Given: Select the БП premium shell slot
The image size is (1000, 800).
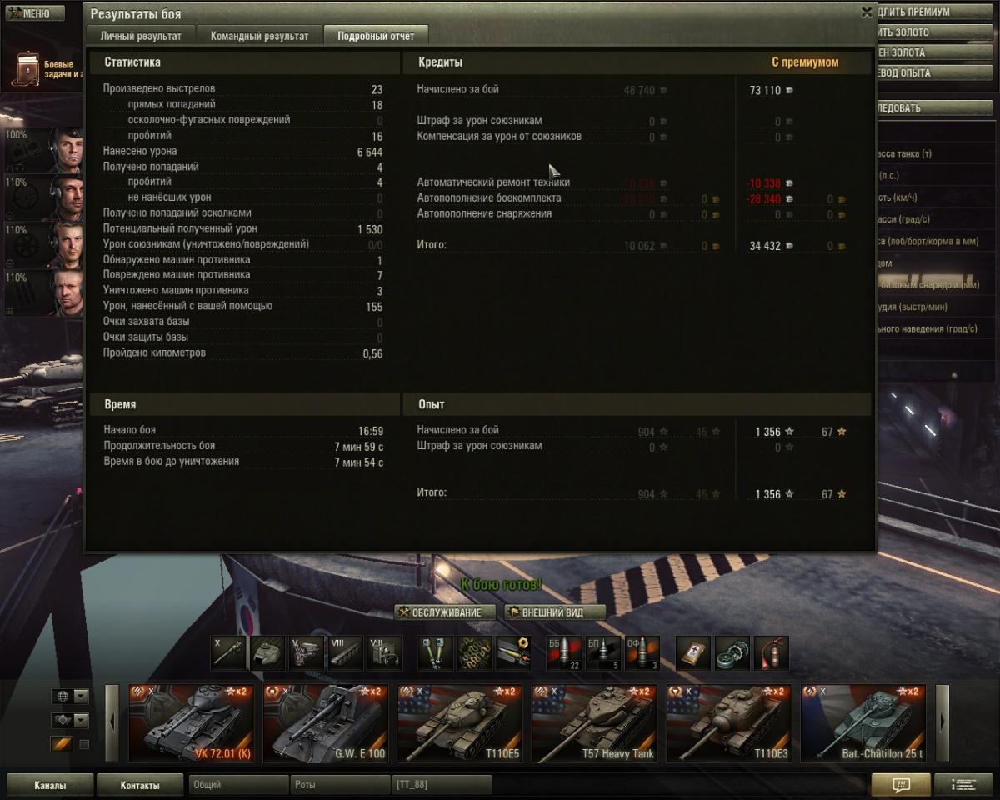Looking at the screenshot, I should (x=602, y=653).
